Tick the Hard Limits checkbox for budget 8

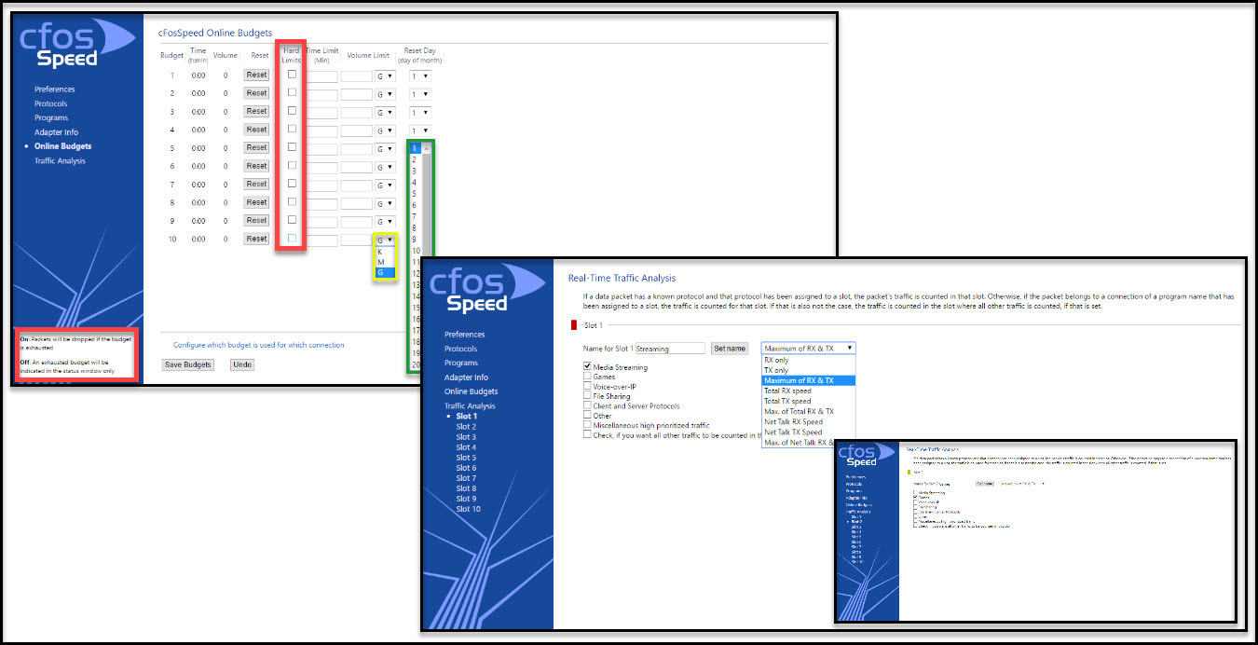coord(292,201)
